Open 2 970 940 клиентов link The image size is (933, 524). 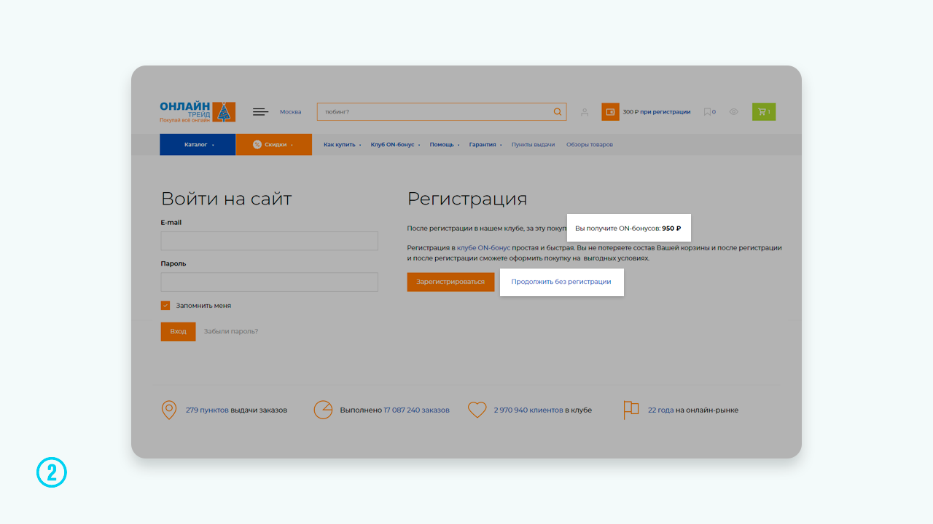(528, 410)
